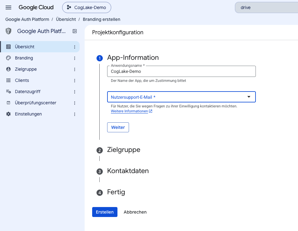
Task: Click the Branding palette icon
Action: [x=8, y=58]
